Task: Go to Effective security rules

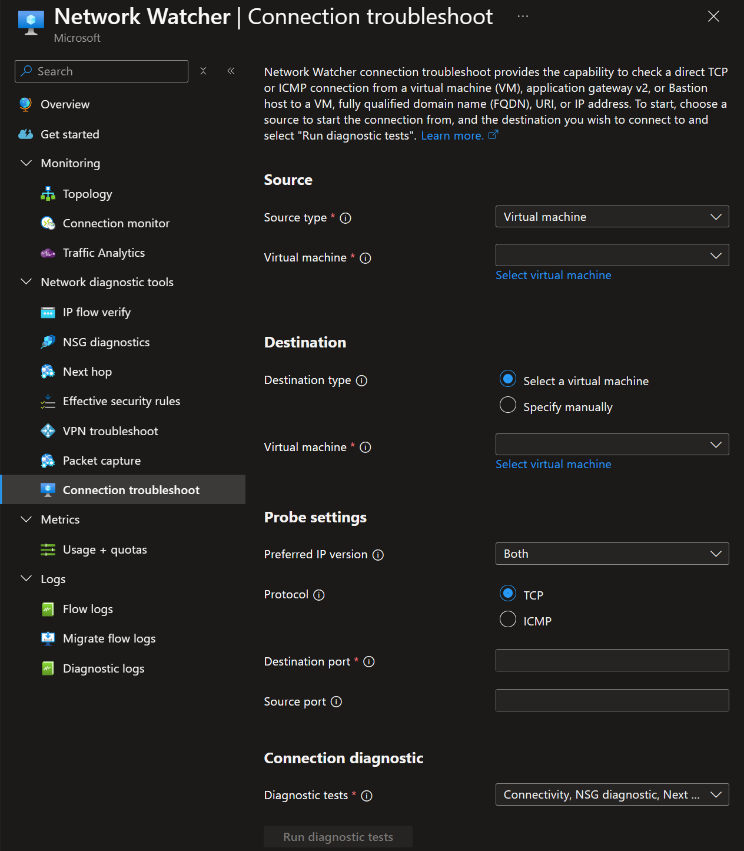Action: tap(121, 401)
